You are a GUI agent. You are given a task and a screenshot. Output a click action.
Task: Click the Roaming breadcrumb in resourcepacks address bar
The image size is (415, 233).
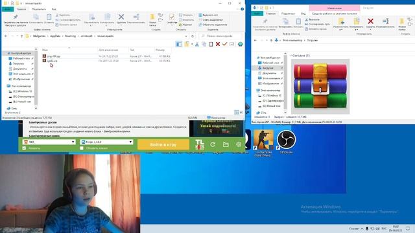[71, 36]
